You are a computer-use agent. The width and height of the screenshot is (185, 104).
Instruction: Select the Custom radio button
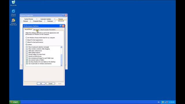[26, 44]
